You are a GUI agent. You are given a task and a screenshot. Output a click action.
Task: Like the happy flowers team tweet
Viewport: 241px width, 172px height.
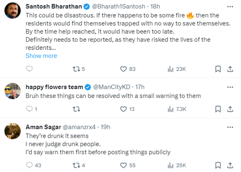click(124, 109)
